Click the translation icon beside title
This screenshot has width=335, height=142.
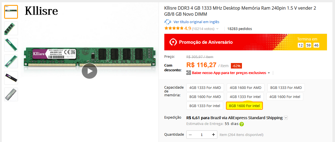click(x=168, y=22)
